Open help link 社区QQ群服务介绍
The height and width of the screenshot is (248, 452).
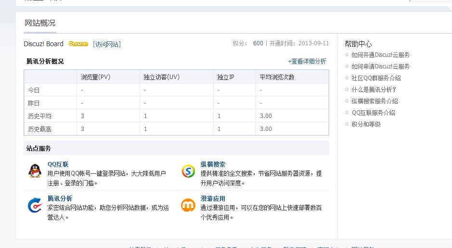(376, 78)
